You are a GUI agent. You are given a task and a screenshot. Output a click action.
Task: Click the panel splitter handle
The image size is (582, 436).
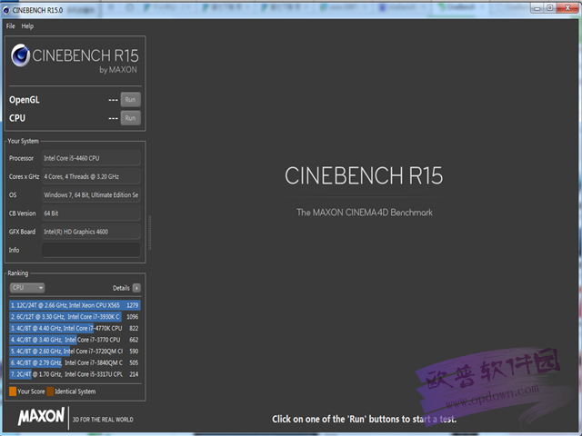click(x=149, y=233)
